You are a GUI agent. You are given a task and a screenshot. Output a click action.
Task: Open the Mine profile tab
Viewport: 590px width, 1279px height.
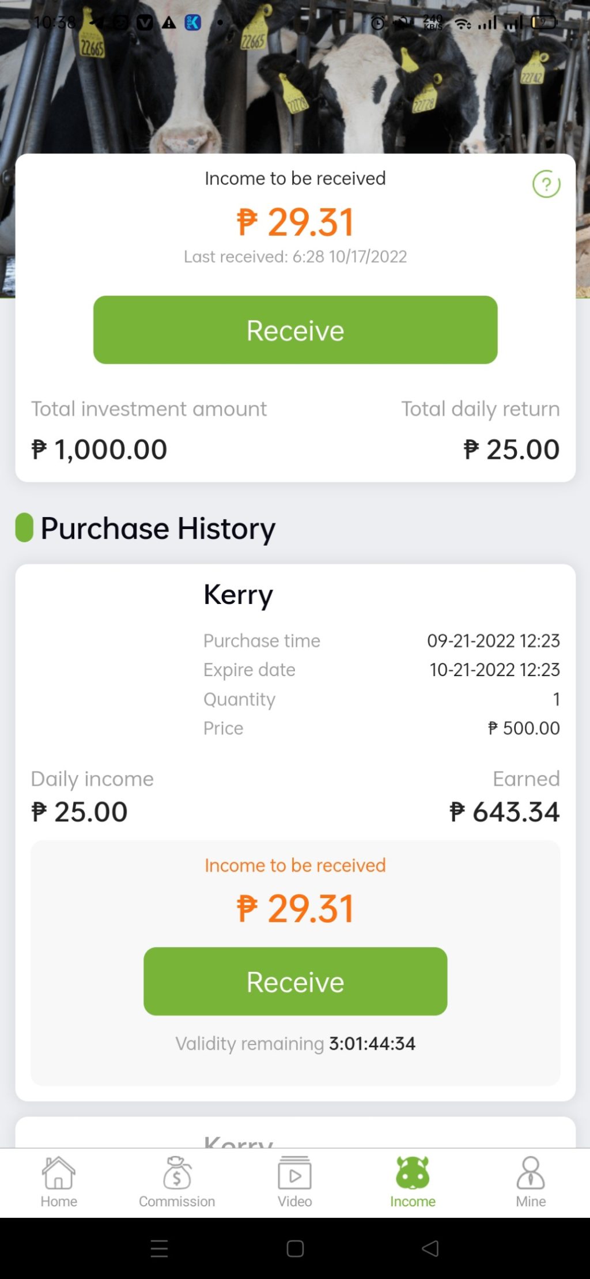[x=530, y=1182]
